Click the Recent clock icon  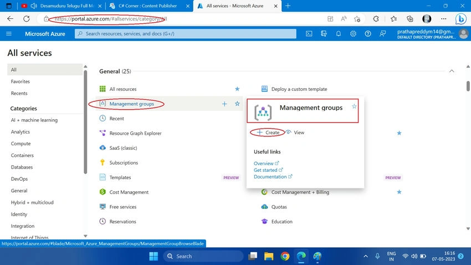tap(103, 118)
